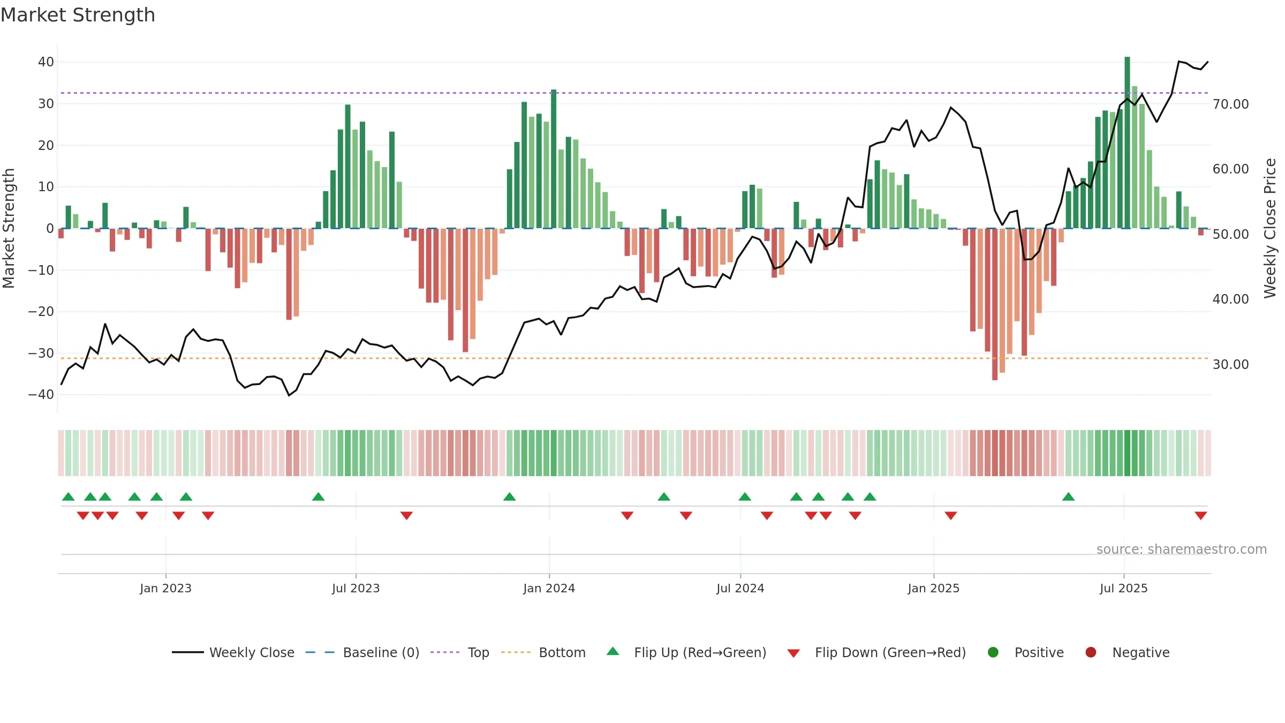
Task: Click the Weekly Close Price axis title
Action: pyautogui.click(x=1270, y=228)
